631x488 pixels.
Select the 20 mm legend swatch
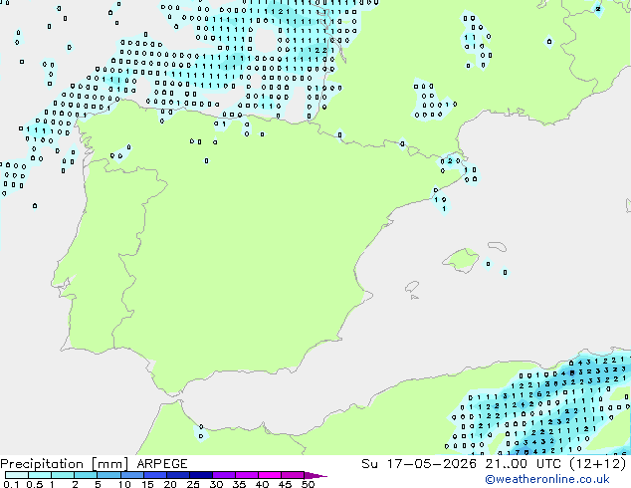point(177,475)
